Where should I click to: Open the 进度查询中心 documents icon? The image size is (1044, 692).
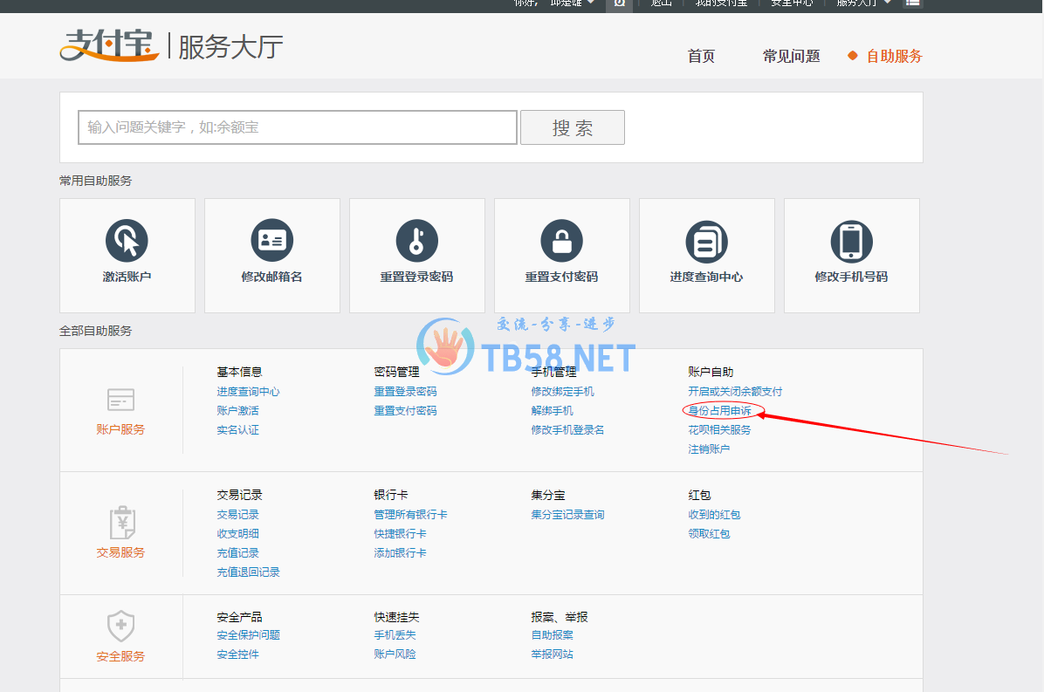coord(706,240)
